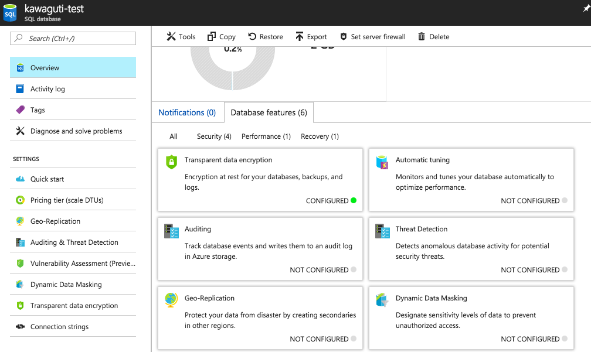Click the database usage donut chart
Viewport: 591px width, 352px height.
tap(233, 69)
